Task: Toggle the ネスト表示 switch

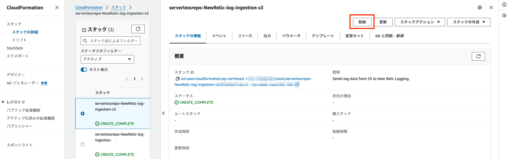Action: pos(84,70)
